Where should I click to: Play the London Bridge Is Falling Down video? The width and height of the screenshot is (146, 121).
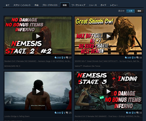tap(38, 91)
